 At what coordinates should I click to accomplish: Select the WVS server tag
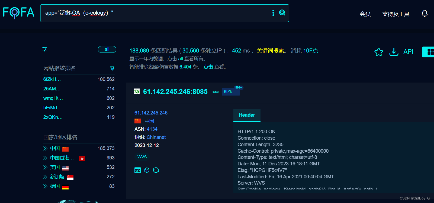pyautogui.click(x=142, y=157)
